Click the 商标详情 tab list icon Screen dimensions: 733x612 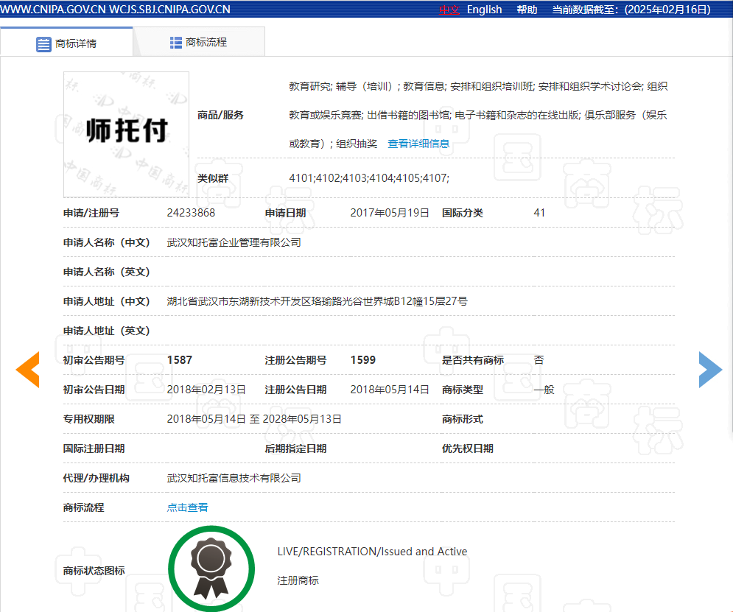click(x=43, y=44)
